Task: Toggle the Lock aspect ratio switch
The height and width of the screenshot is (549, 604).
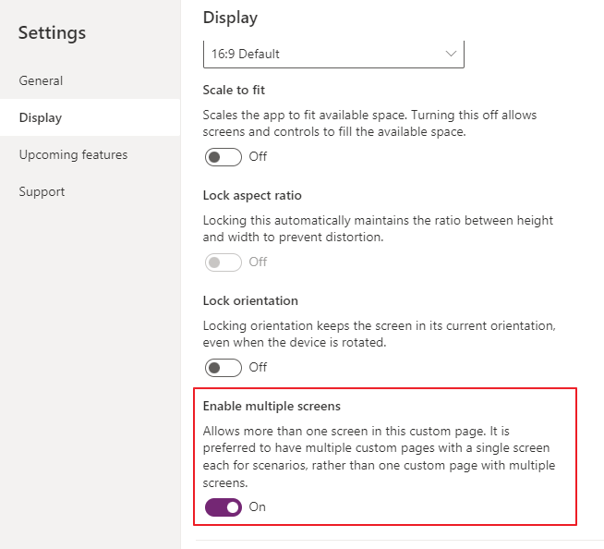Action: (x=223, y=262)
